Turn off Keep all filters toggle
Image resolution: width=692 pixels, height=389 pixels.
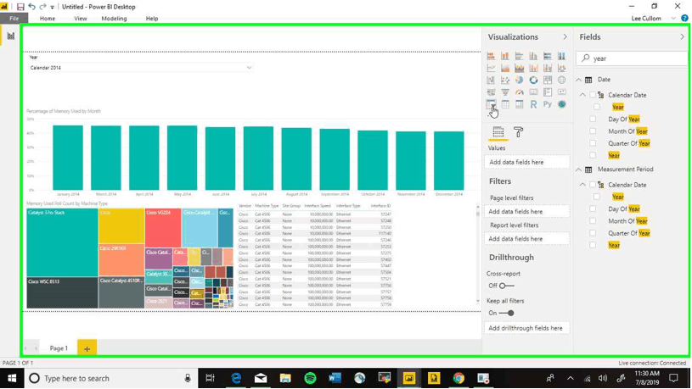click(507, 313)
